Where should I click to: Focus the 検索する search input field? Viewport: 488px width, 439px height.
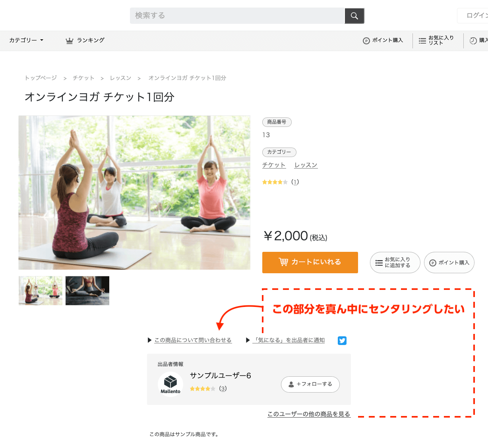[237, 16]
